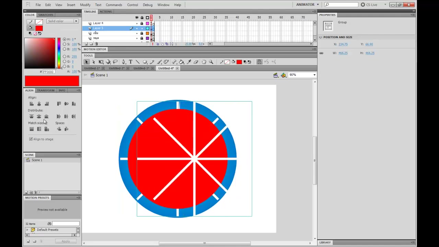
Task: Toggle visibility dot for Layer 5
Action: 137,28
